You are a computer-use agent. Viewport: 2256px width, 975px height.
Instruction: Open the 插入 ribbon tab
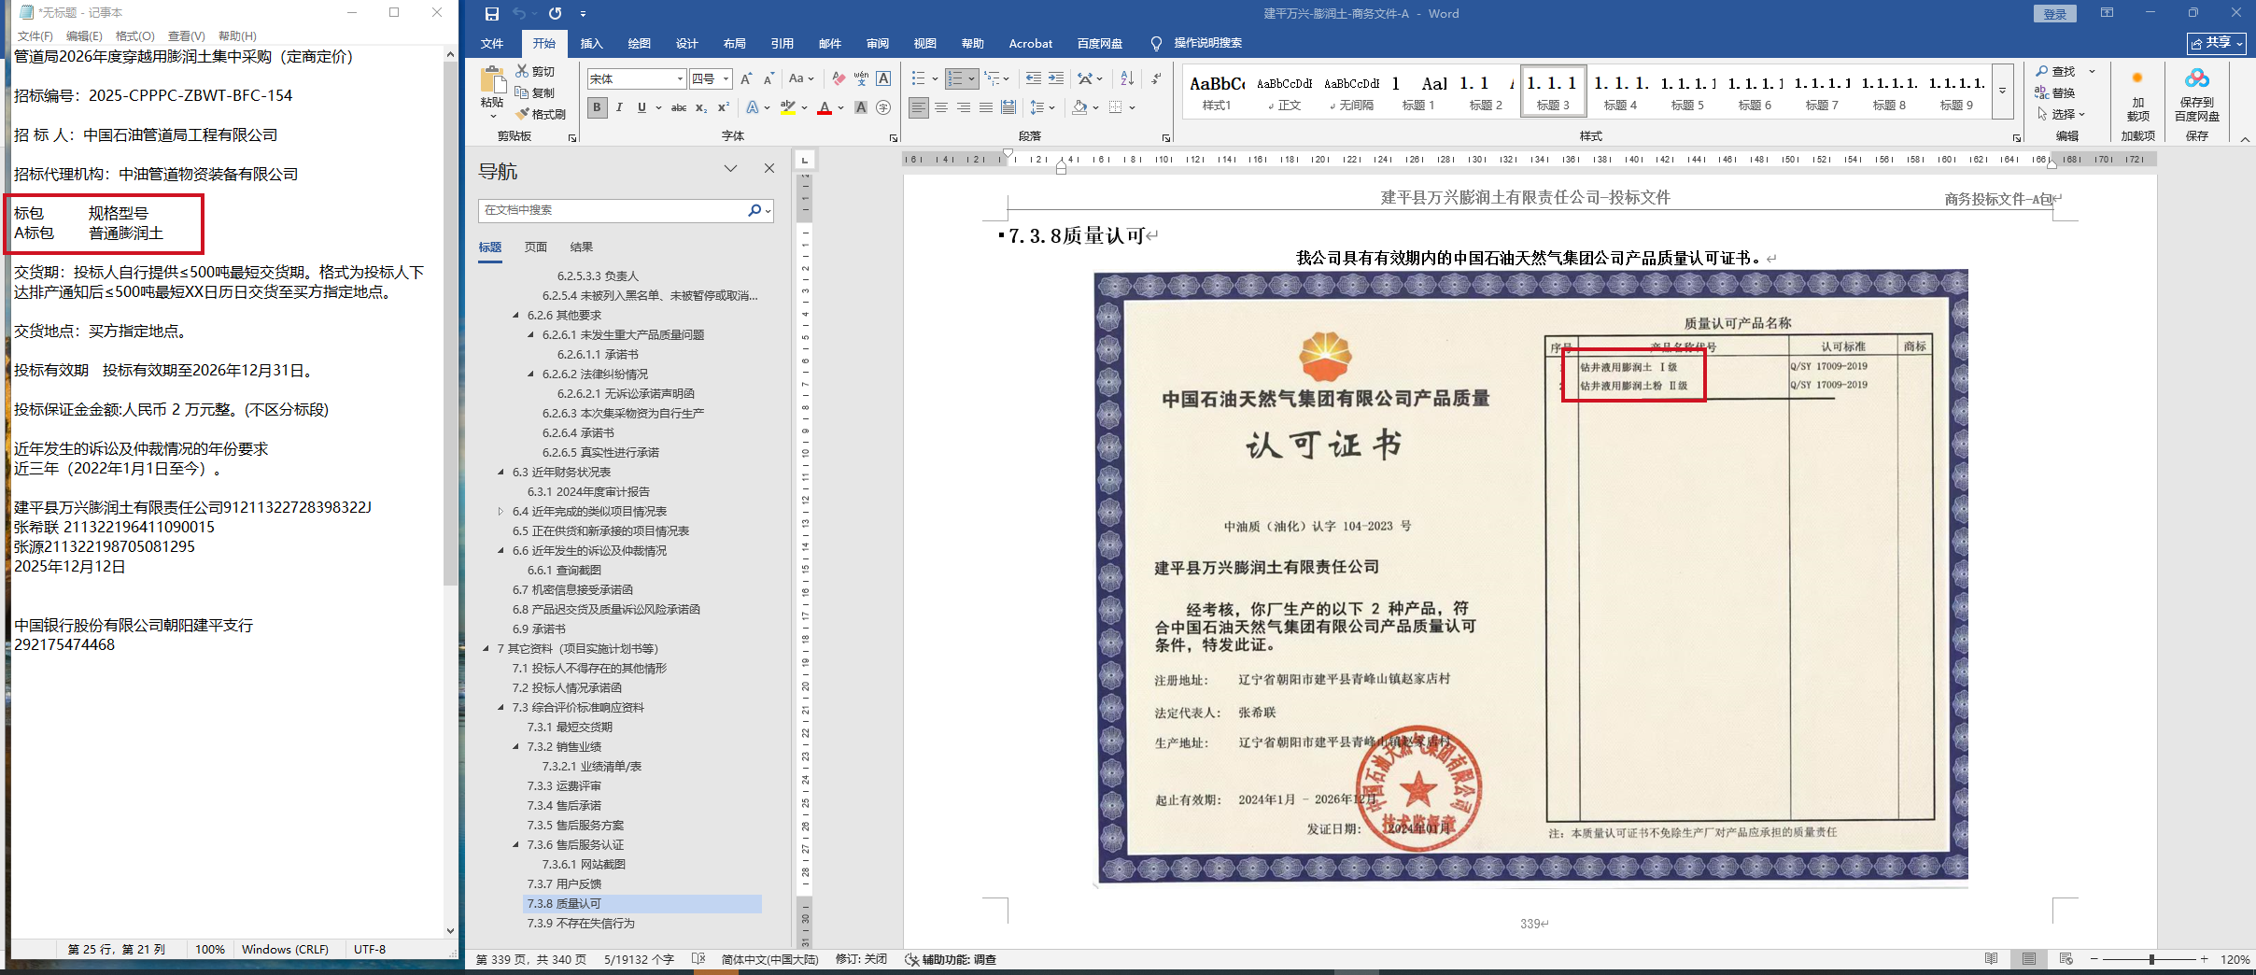[591, 44]
